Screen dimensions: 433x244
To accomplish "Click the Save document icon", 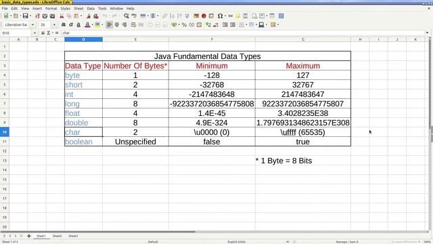I will click(25, 16).
